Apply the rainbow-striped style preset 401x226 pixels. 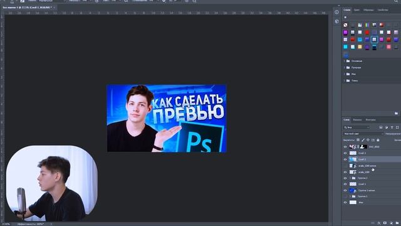pyautogui.click(x=367, y=25)
